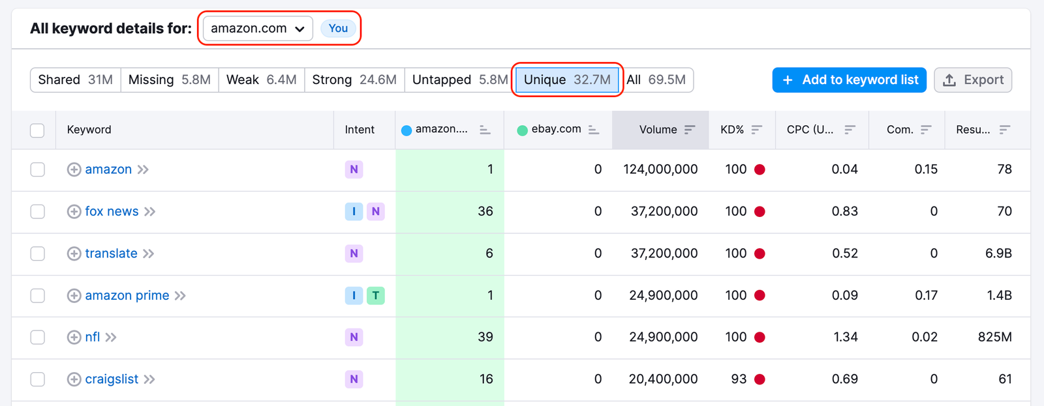Select the All 69.5M tab

[656, 80]
